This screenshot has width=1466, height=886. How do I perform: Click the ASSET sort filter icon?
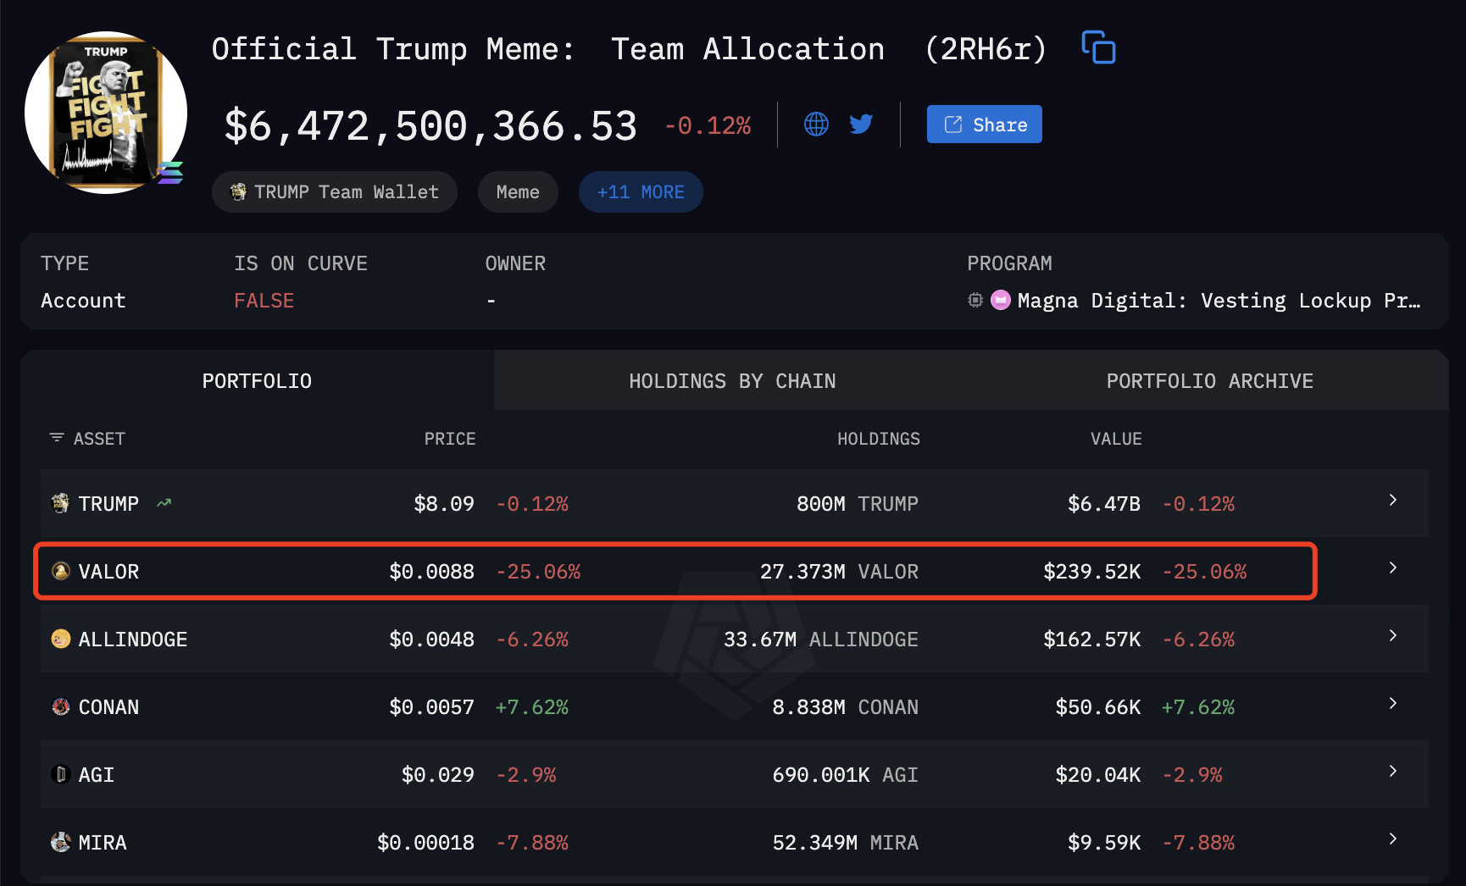57,438
